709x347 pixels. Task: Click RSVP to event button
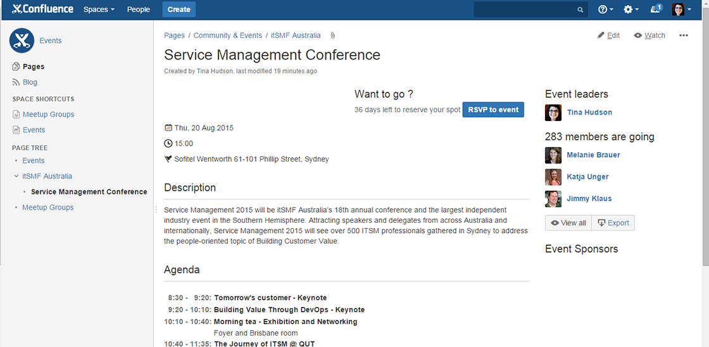[x=493, y=110]
